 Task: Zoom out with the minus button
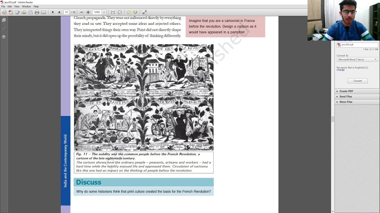[82, 12]
